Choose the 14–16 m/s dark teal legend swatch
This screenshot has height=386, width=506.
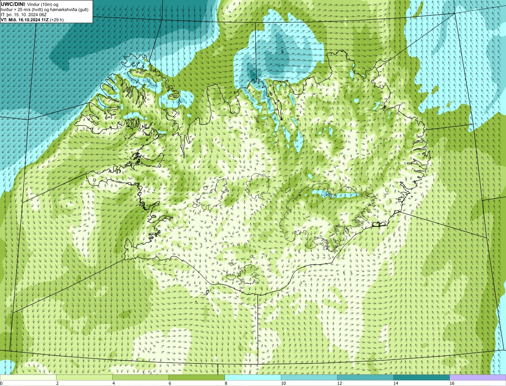pyautogui.click(x=421, y=377)
